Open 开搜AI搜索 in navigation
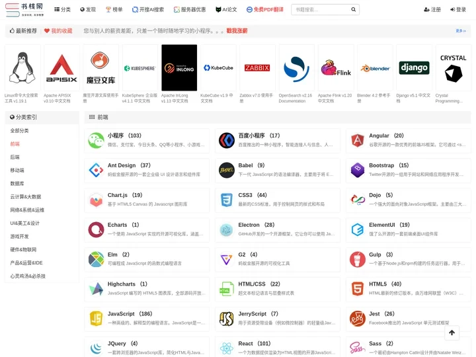476x357 pixels. pos(148,10)
